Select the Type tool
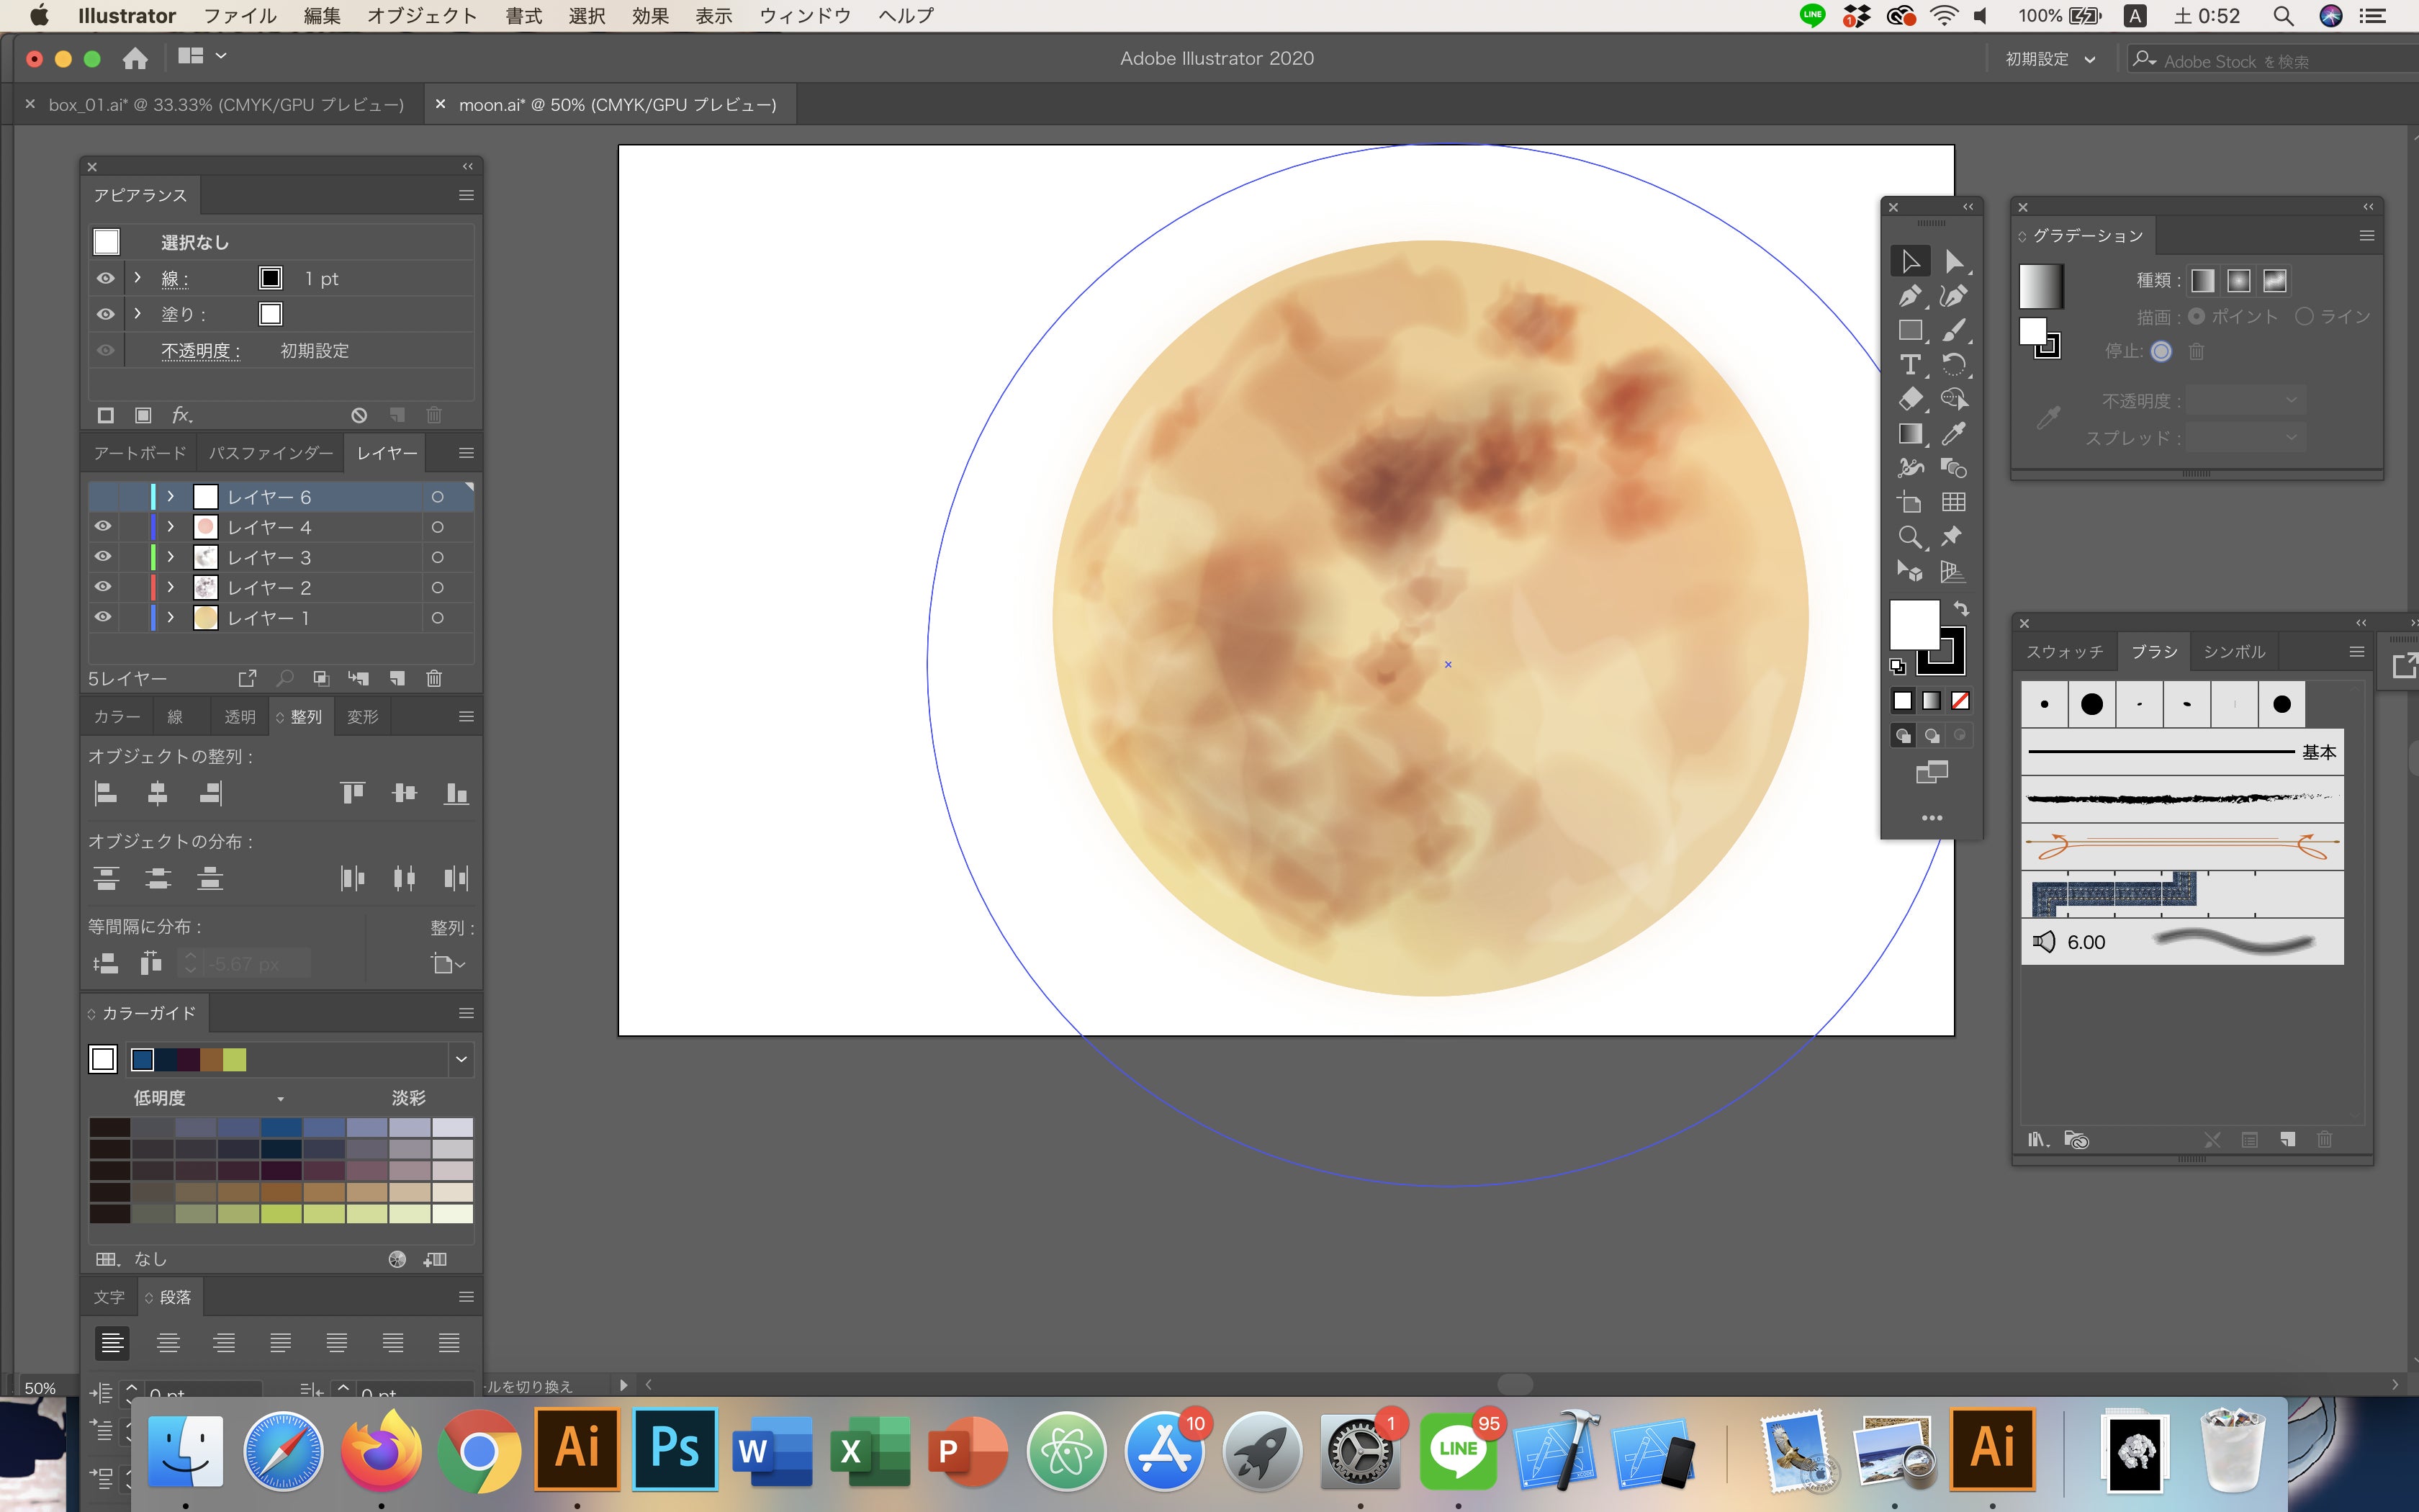2419x1512 pixels. coord(1909,365)
